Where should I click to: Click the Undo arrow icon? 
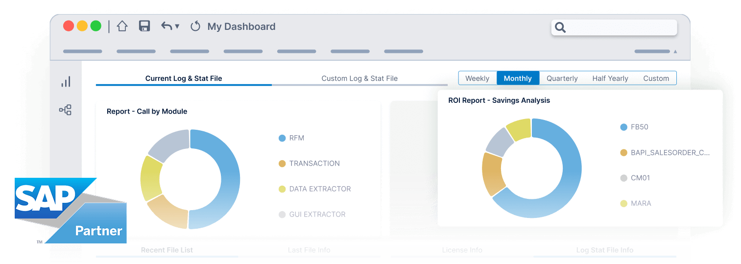[x=167, y=26]
